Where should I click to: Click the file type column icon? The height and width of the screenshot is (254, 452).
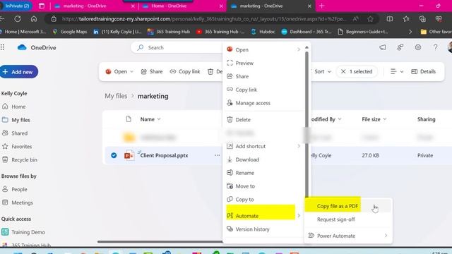[x=129, y=119]
